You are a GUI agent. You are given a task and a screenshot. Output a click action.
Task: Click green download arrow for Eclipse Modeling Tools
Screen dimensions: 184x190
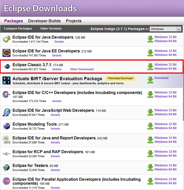coord(150,126)
